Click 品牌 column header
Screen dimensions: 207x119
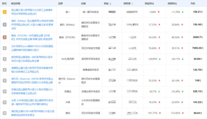pos(60,3)
